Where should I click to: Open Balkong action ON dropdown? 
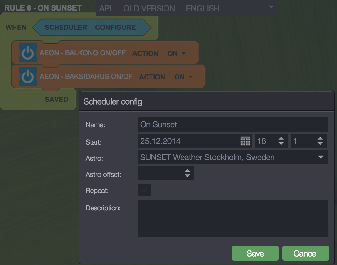pyautogui.click(x=177, y=53)
